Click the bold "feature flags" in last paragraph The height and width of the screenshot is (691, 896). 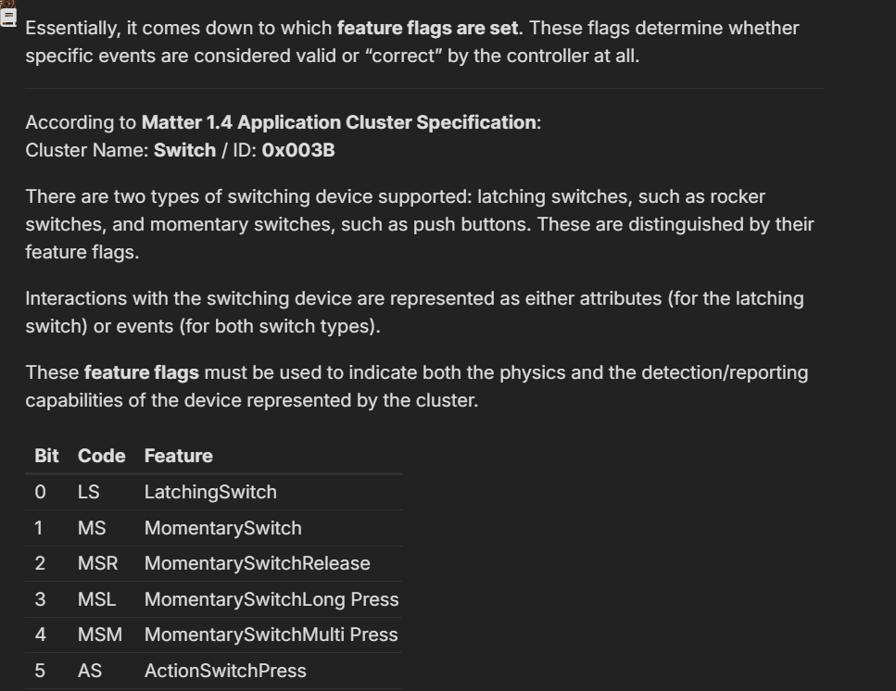click(x=141, y=373)
